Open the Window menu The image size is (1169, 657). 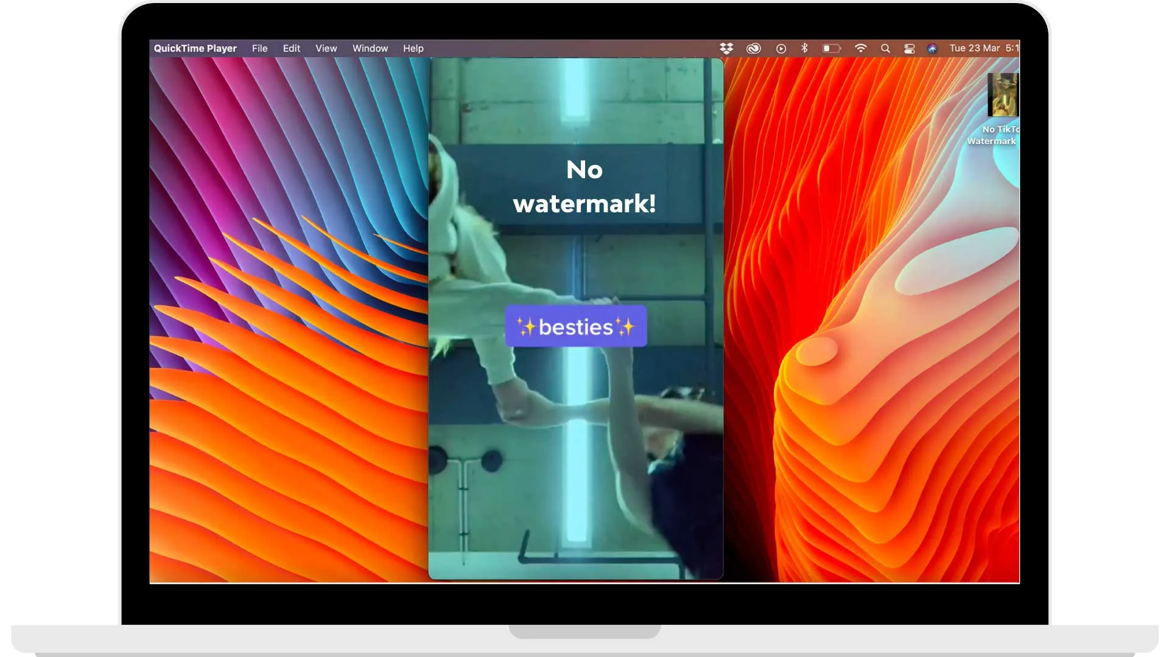[370, 49]
